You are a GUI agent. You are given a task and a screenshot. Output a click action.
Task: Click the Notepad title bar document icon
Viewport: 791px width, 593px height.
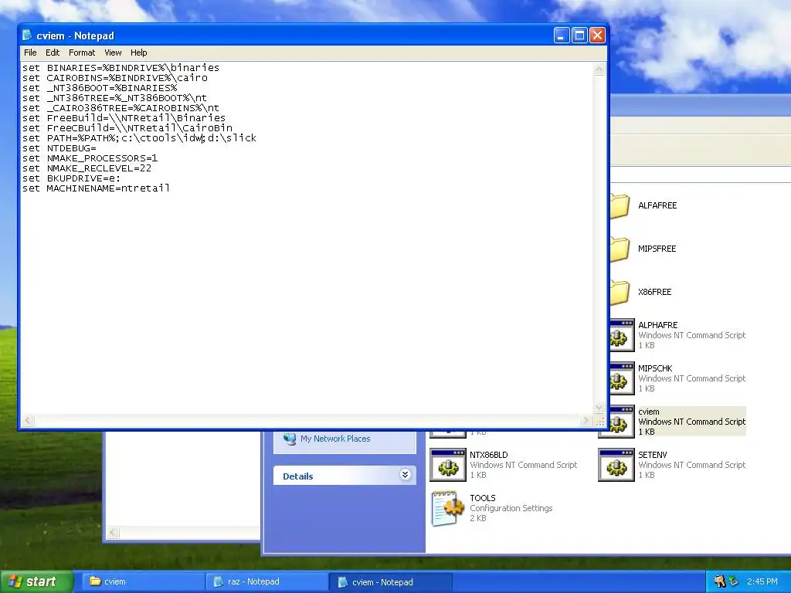tap(27, 36)
